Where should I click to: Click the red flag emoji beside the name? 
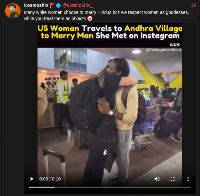point(52,5)
